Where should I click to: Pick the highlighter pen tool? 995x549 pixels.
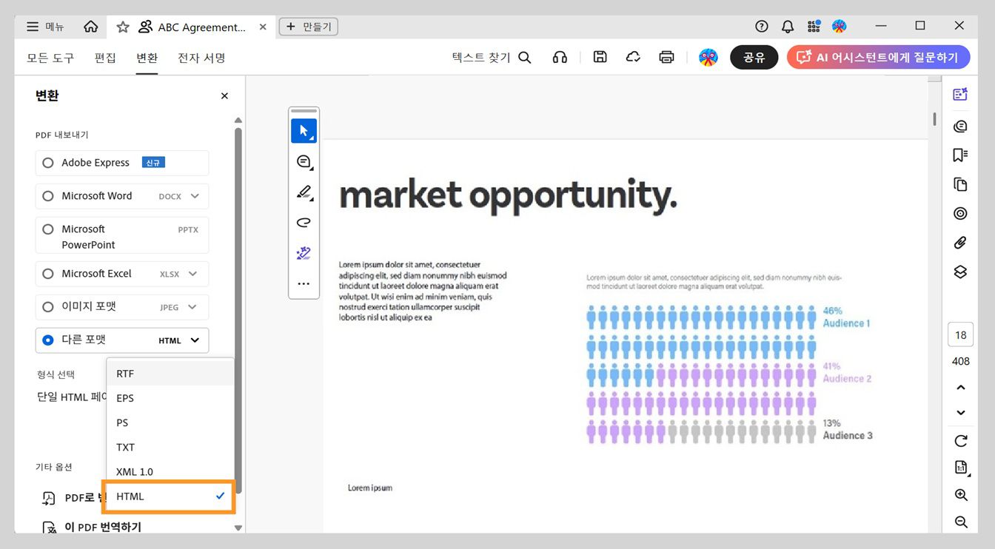304,192
